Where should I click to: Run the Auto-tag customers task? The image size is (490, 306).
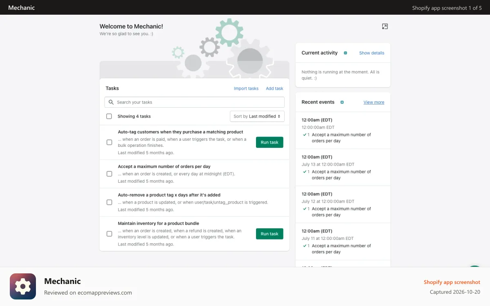[269, 142]
